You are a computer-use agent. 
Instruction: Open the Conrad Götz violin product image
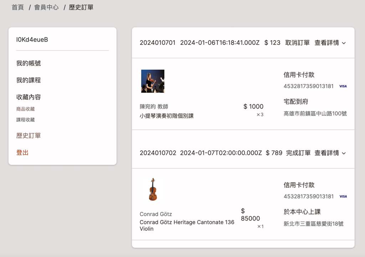point(153,190)
